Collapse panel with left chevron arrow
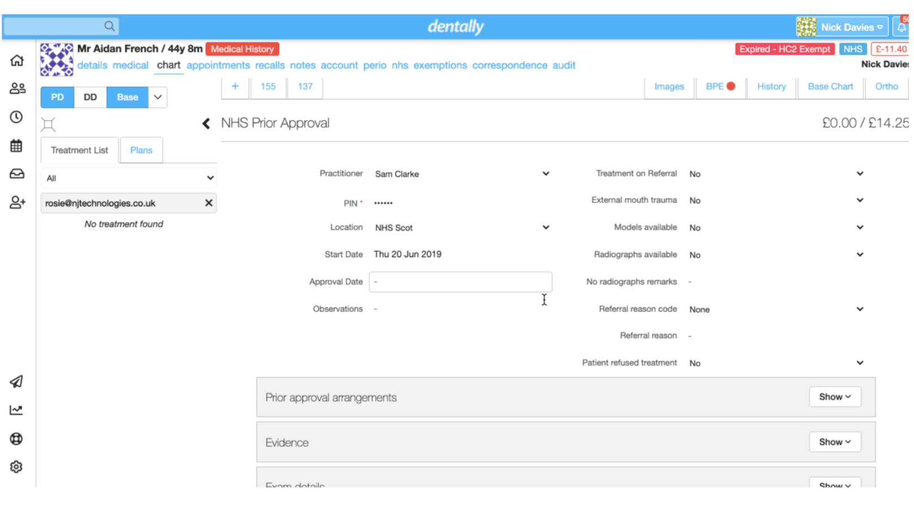Viewport: 914px width, 517px height. click(x=206, y=124)
